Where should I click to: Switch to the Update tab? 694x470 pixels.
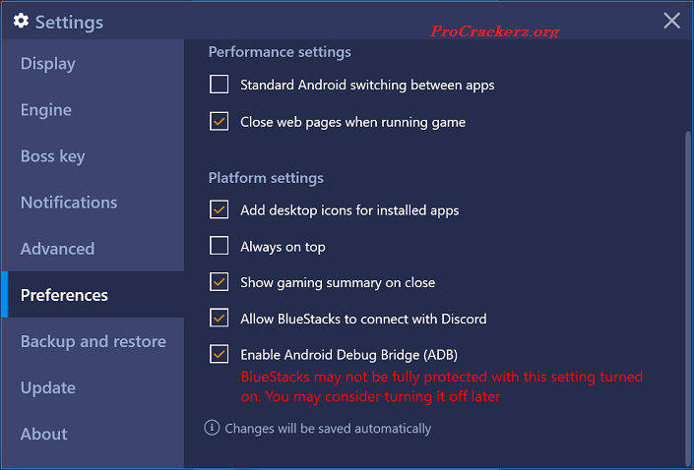[x=47, y=387]
